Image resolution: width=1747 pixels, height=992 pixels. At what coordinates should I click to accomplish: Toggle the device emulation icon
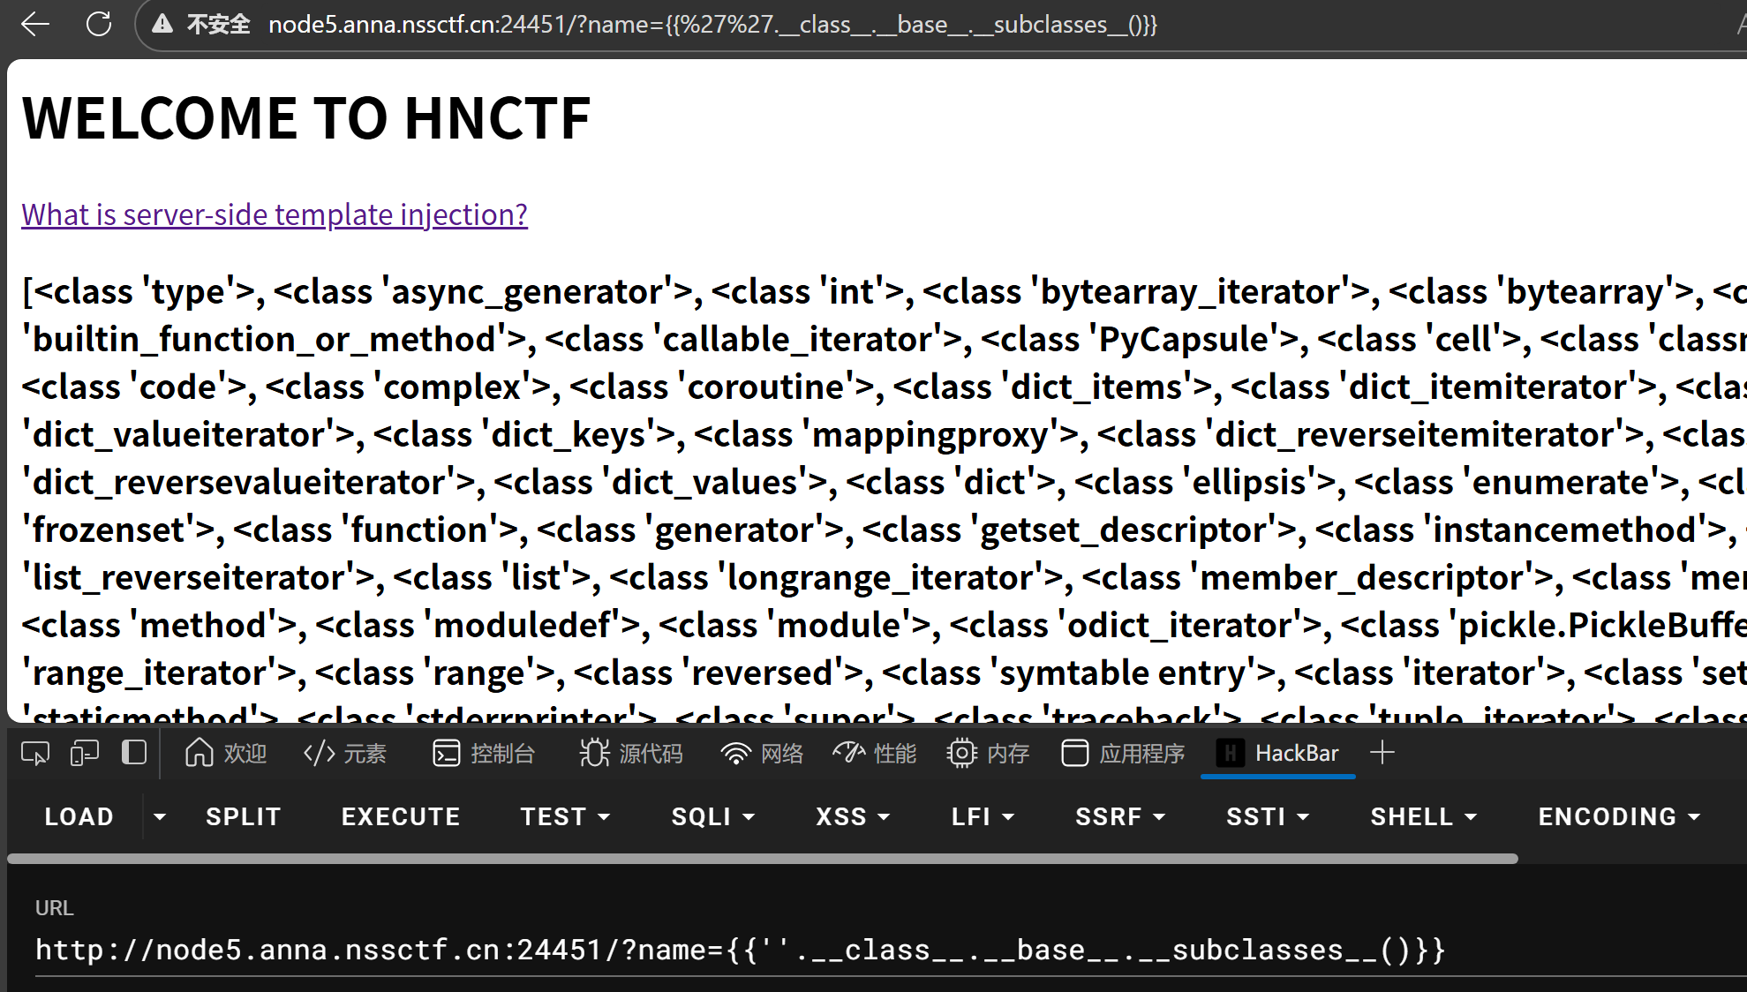click(x=85, y=753)
